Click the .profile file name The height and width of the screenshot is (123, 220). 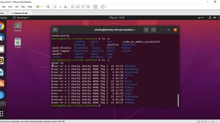[x=112, y=45]
